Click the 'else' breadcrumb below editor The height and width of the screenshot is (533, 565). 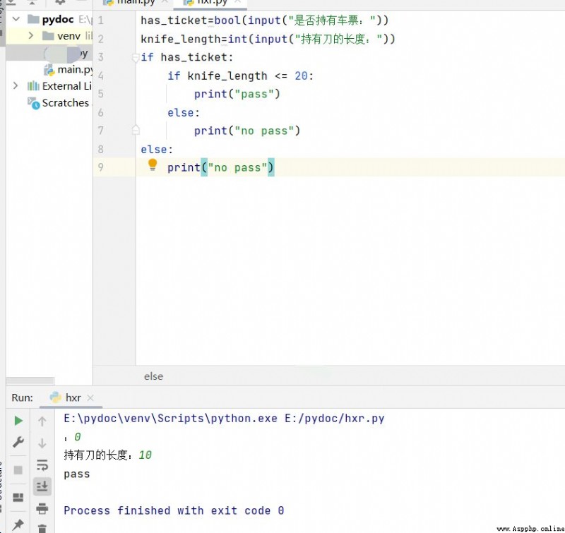[x=153, y=376]
